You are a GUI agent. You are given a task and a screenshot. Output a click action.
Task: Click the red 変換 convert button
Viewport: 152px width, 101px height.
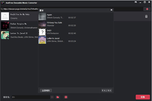click(143, 97)
